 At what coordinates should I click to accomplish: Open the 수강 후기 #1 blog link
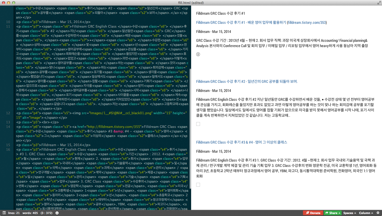(241, 23)
